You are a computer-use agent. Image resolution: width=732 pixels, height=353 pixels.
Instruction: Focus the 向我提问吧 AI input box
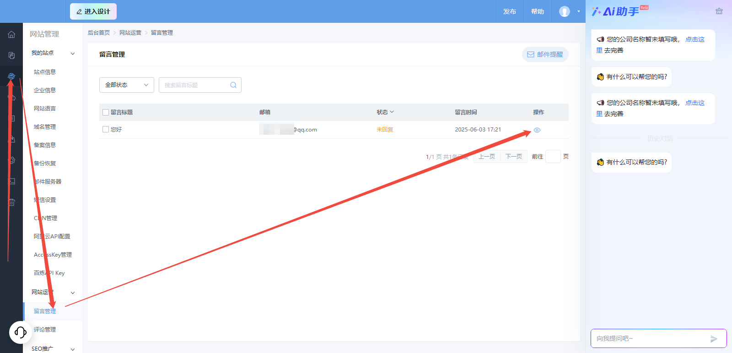tap(659, 338)
